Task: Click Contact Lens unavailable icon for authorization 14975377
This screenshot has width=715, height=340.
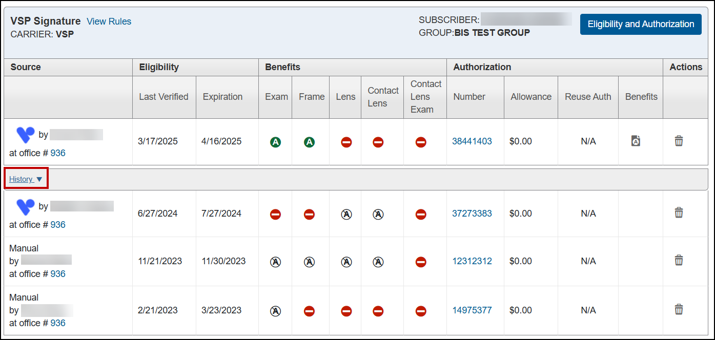Action: pos(378,311)
